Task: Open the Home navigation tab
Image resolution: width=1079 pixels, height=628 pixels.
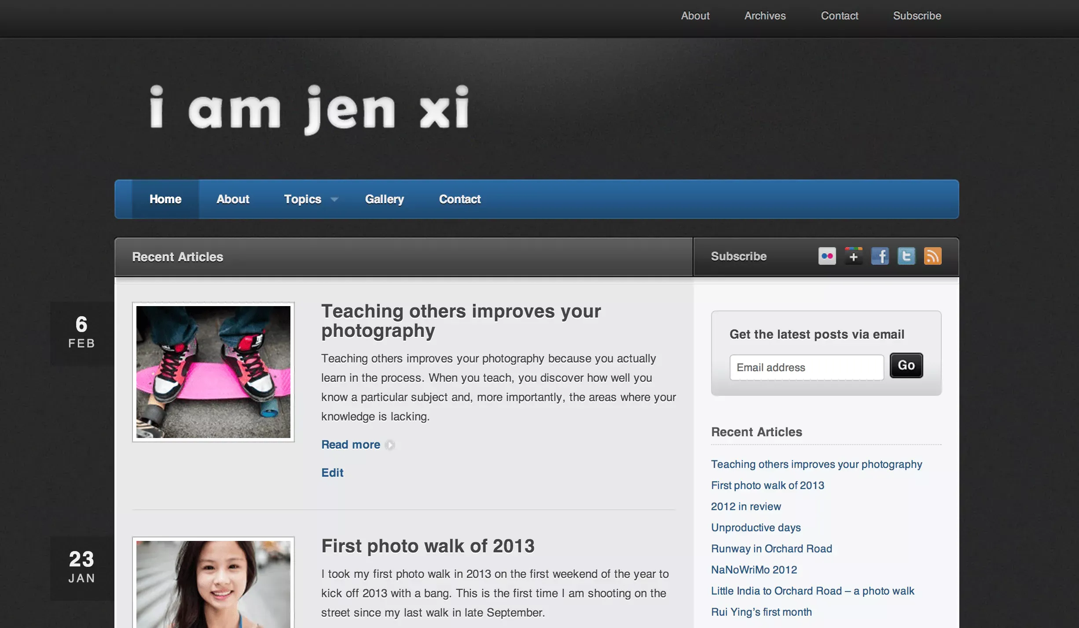Action: (165, 199)
